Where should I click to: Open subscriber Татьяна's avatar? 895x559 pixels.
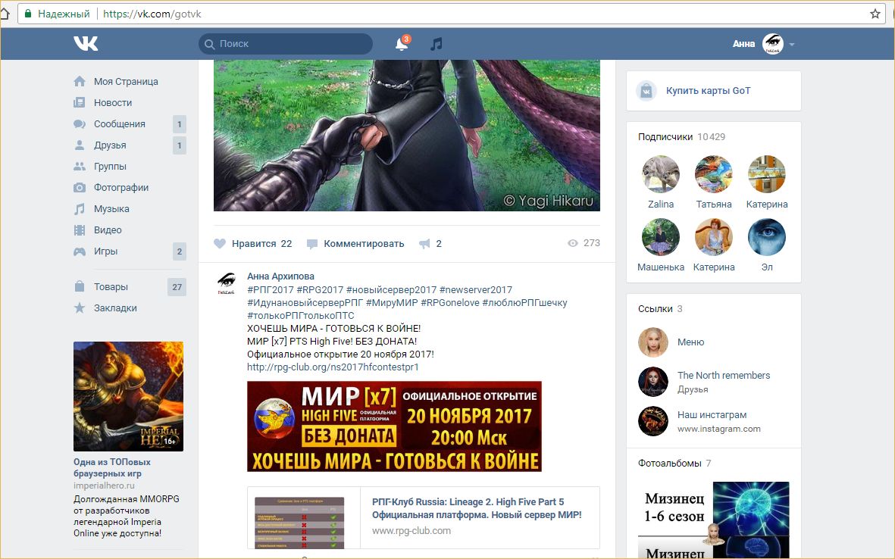pos(713,174)
